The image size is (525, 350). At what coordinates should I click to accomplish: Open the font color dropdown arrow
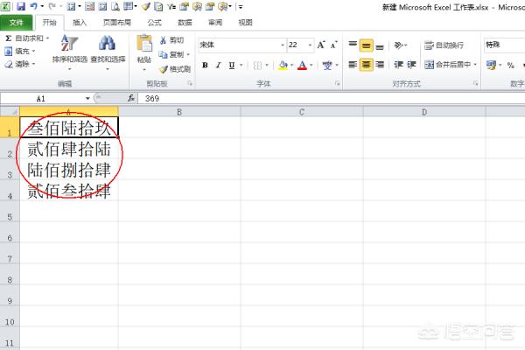[311, 65]
